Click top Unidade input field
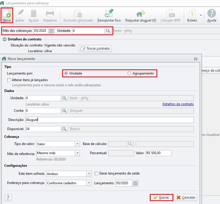220x204 pixels. (x=88, y=31)
